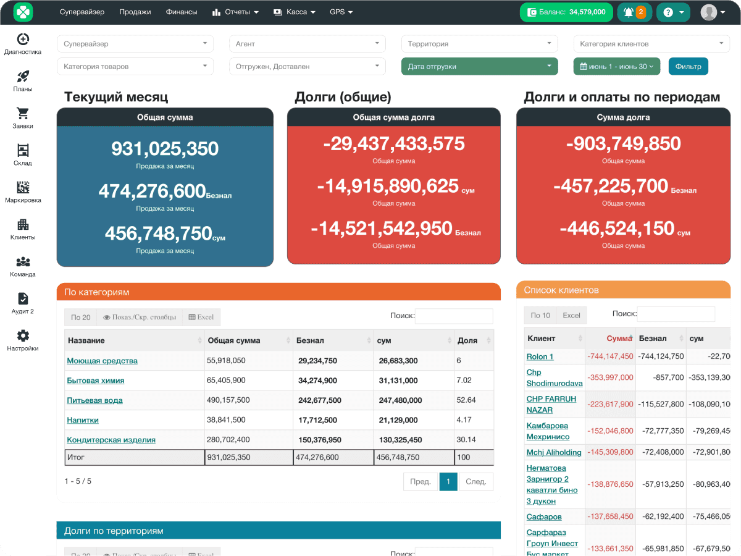741x556 pixels.
Task: Open the Кондитерская изделия category link
Action: [111, 440]
